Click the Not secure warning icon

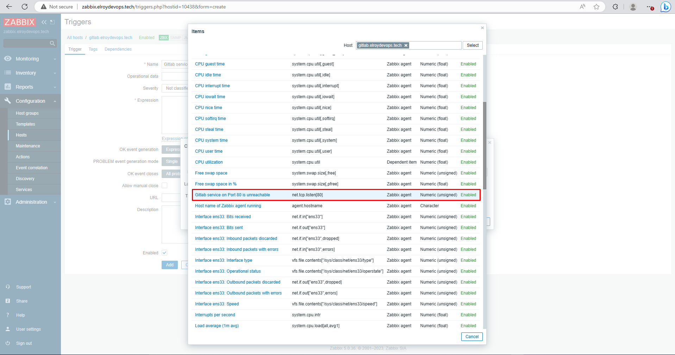coord(44,7)
